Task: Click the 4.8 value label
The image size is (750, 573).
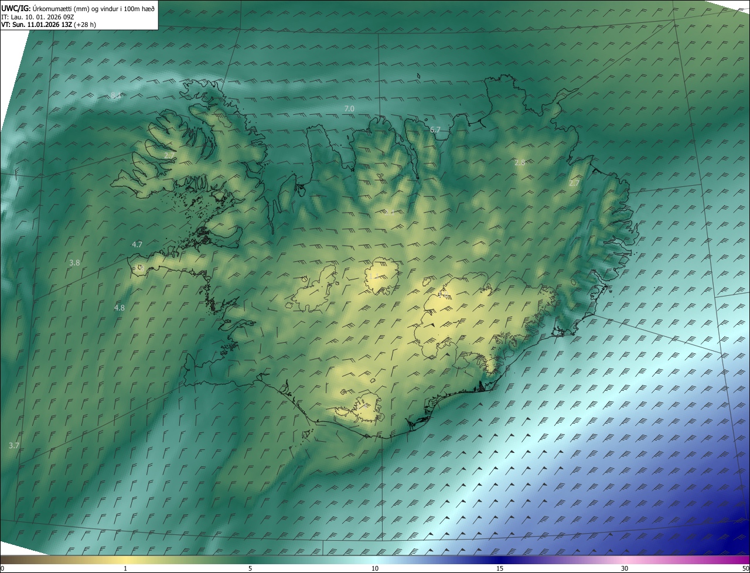Action: click(x=120, y=308)
